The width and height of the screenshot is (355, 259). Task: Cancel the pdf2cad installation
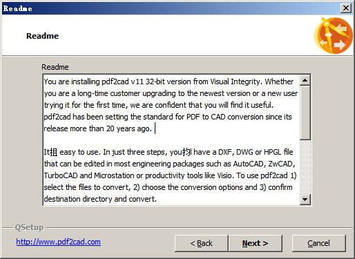tap(318, 243)
